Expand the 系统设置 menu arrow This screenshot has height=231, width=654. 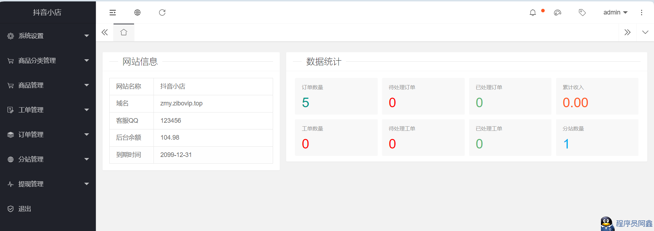point(87,36)
